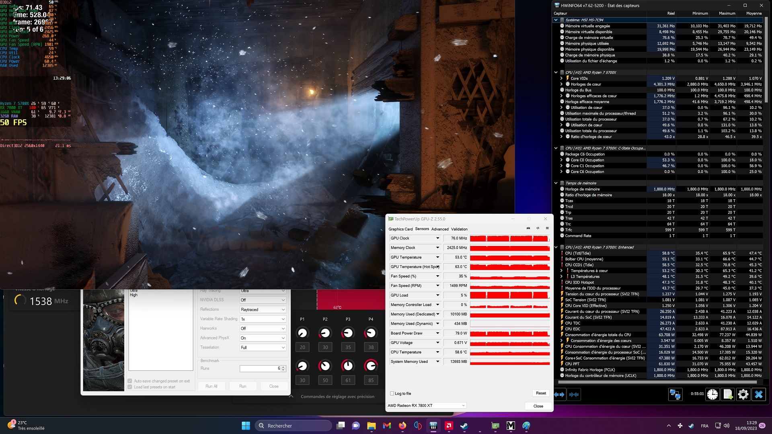
Task: Click the GPU-Z refresh icon
Action: point(538,228)
